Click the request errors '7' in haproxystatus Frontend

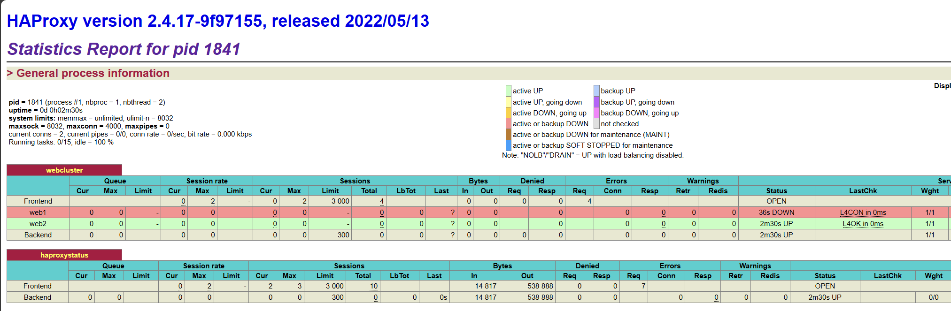643,286
